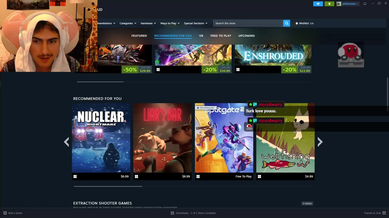The height and width of the screenshot is (218, 389).
Task: Expand the Recommendations dropdown
Action: (106, 23)
